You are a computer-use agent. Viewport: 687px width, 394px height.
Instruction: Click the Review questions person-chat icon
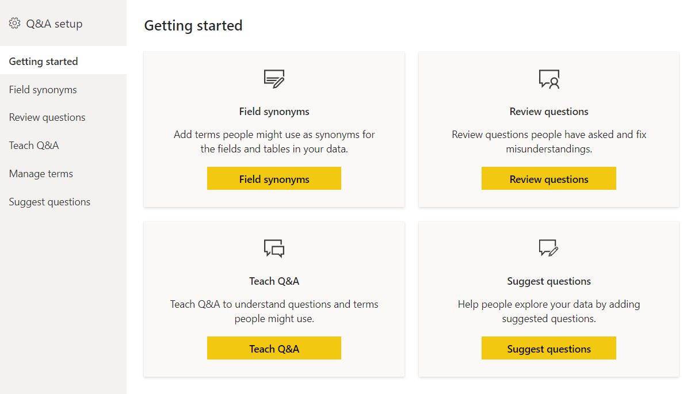click(548, 79)
